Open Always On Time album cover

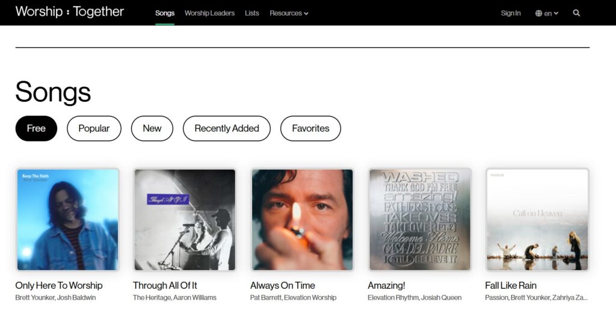pos(302,220)
